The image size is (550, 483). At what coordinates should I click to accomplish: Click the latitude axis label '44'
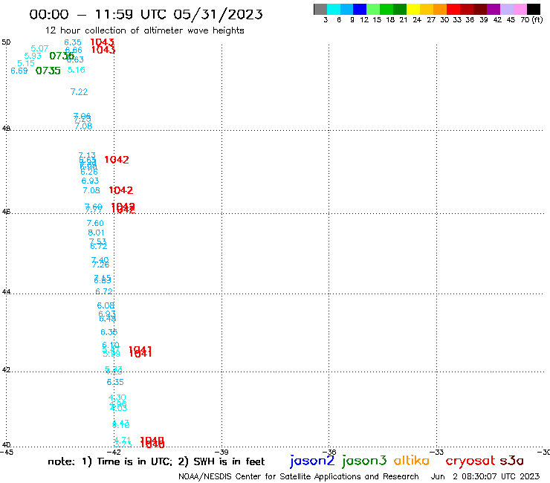click(6, 292)
